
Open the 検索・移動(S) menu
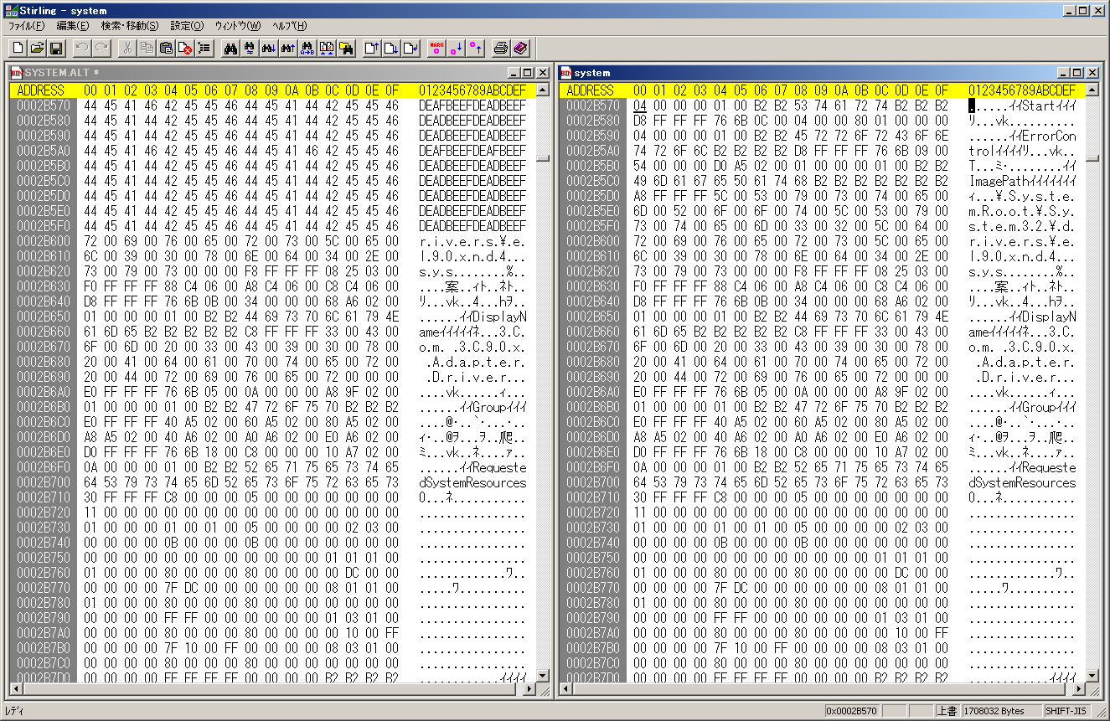(x=129, y=26)
